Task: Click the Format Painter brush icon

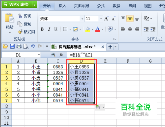Action: click(20, 32)
